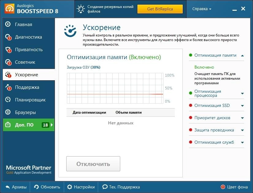
Task: Click the Оптимизация служб label
Action: (214, 142)
